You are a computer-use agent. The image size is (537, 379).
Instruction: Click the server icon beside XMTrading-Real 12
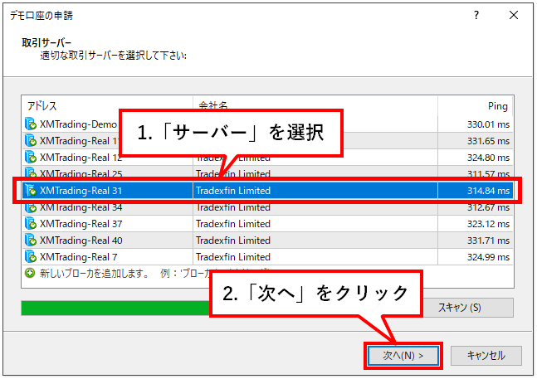[x=31, y=158]
